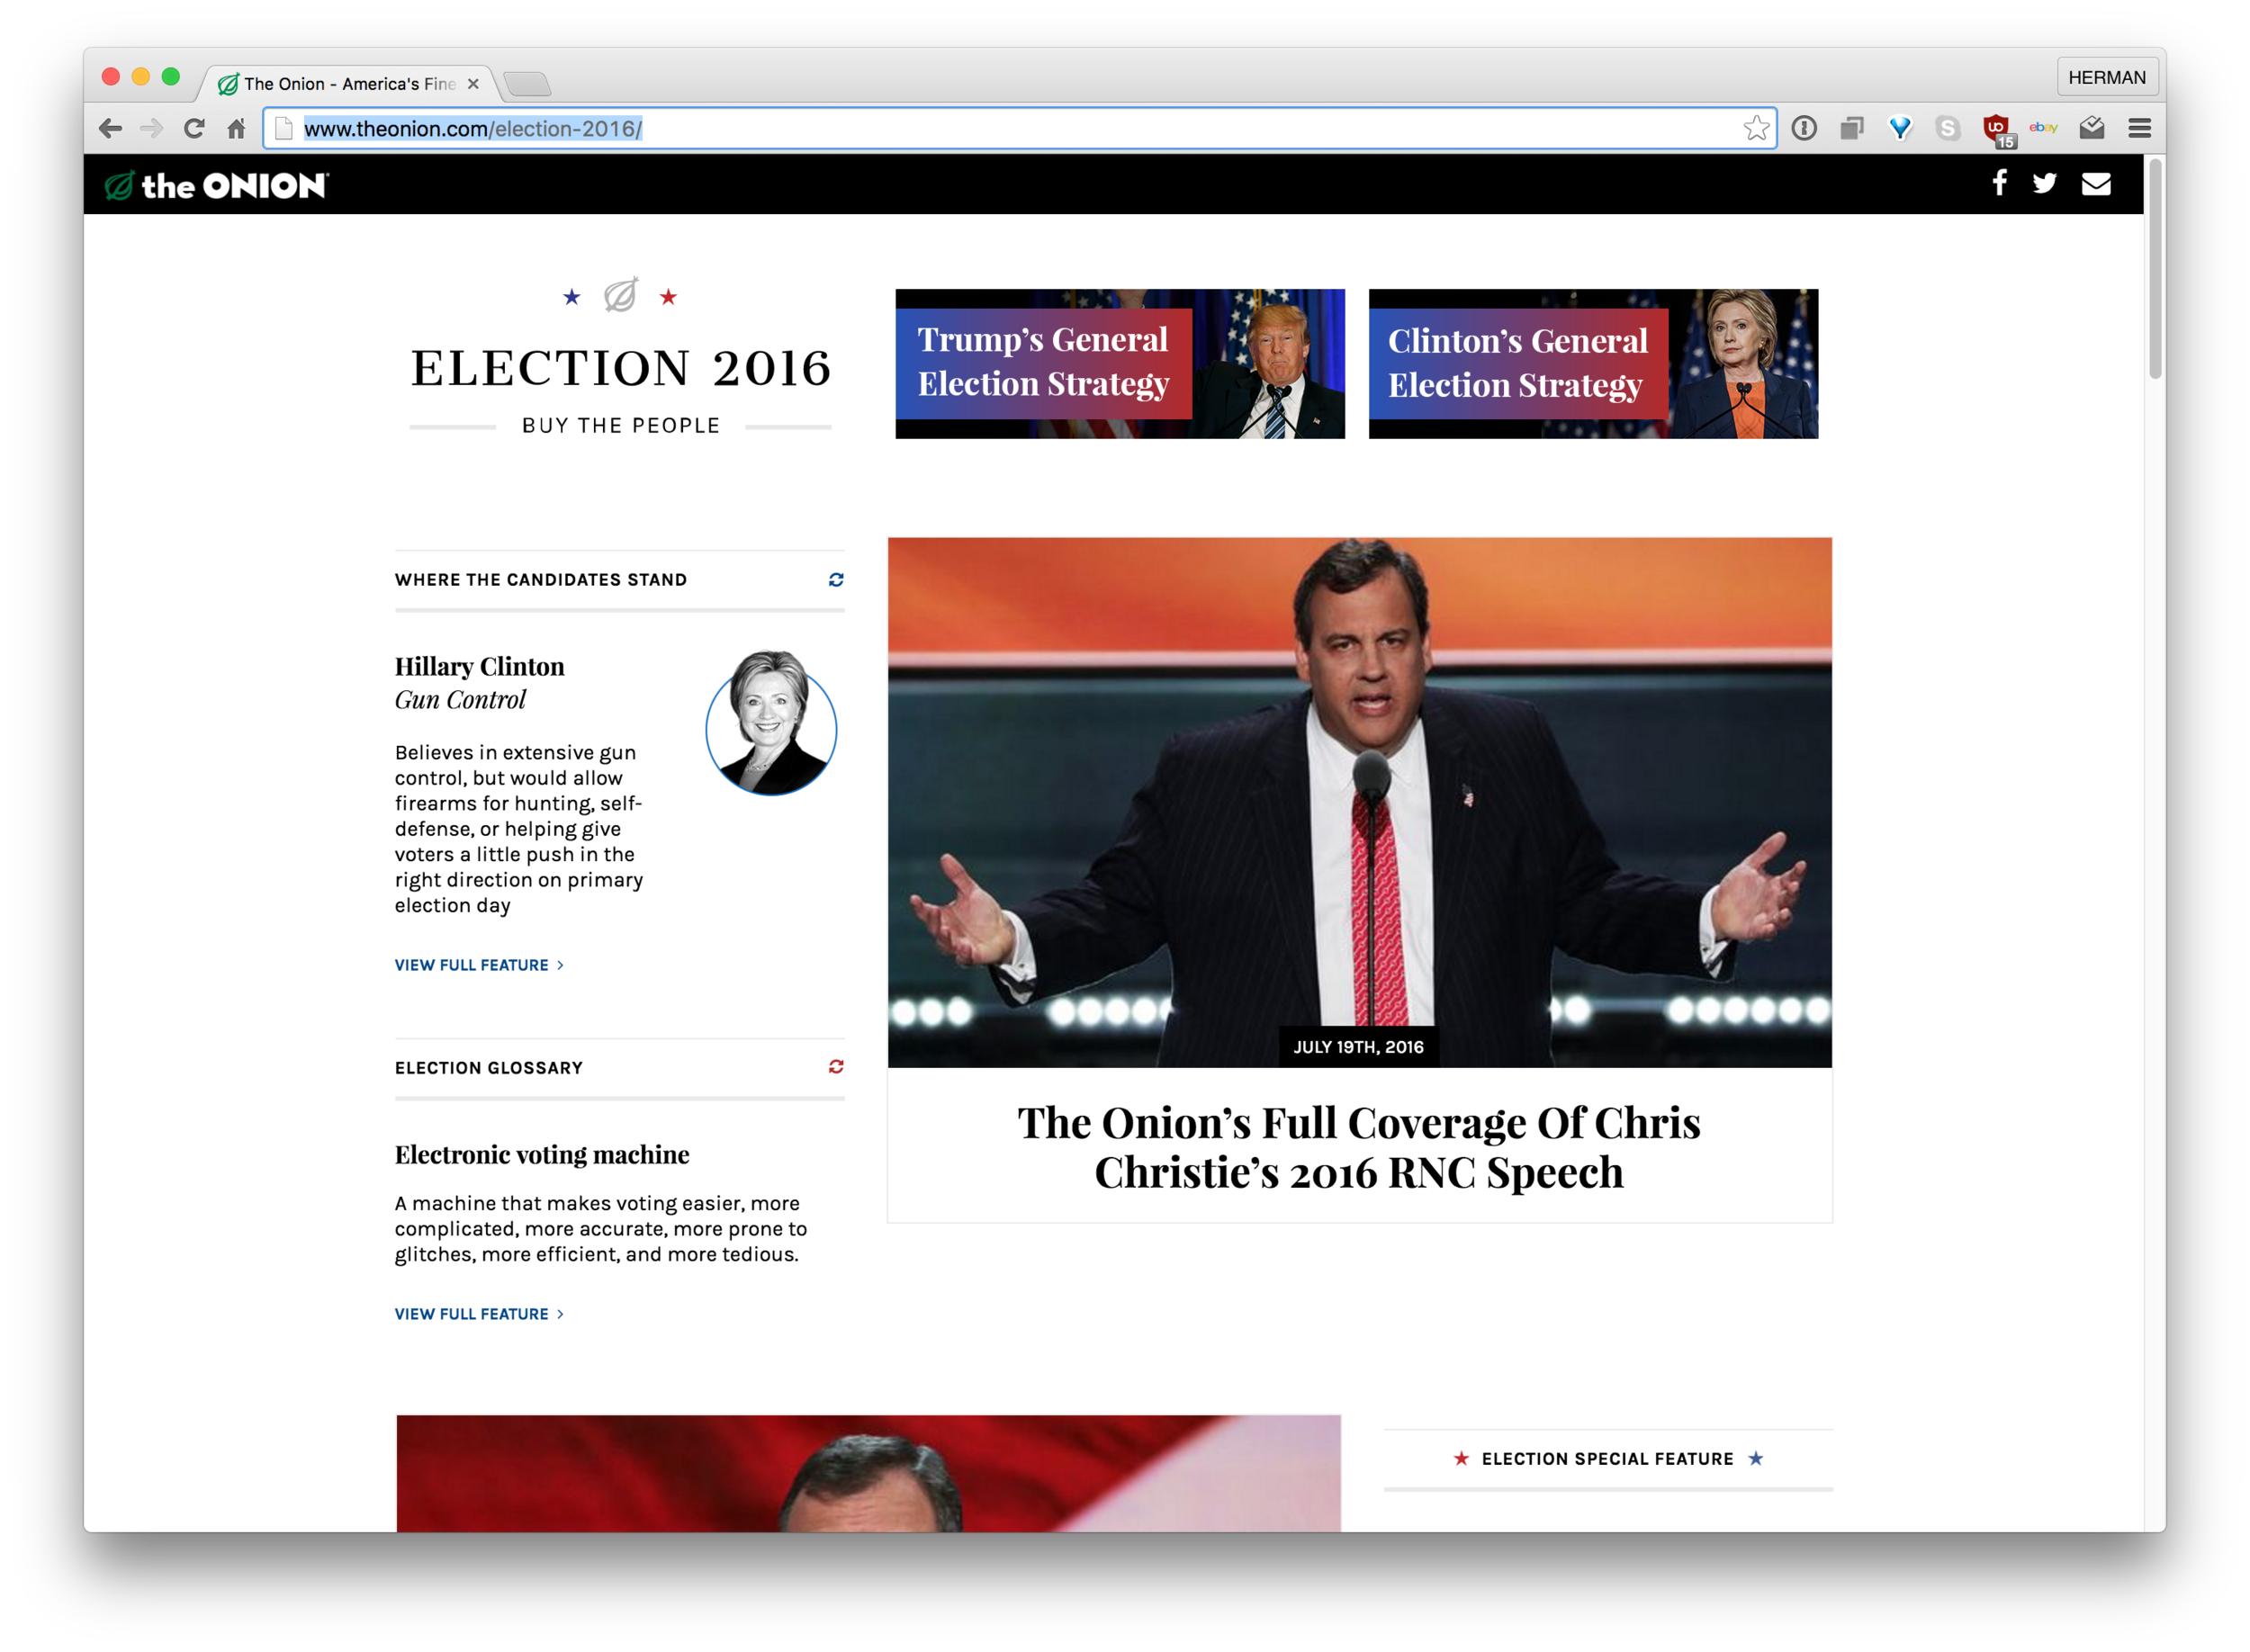Go back with the browser back arrow

[x=110, y=128]
